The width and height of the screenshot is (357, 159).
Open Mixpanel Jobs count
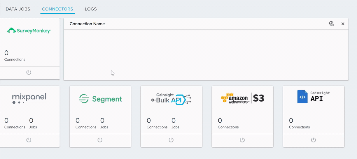[33, 123]
